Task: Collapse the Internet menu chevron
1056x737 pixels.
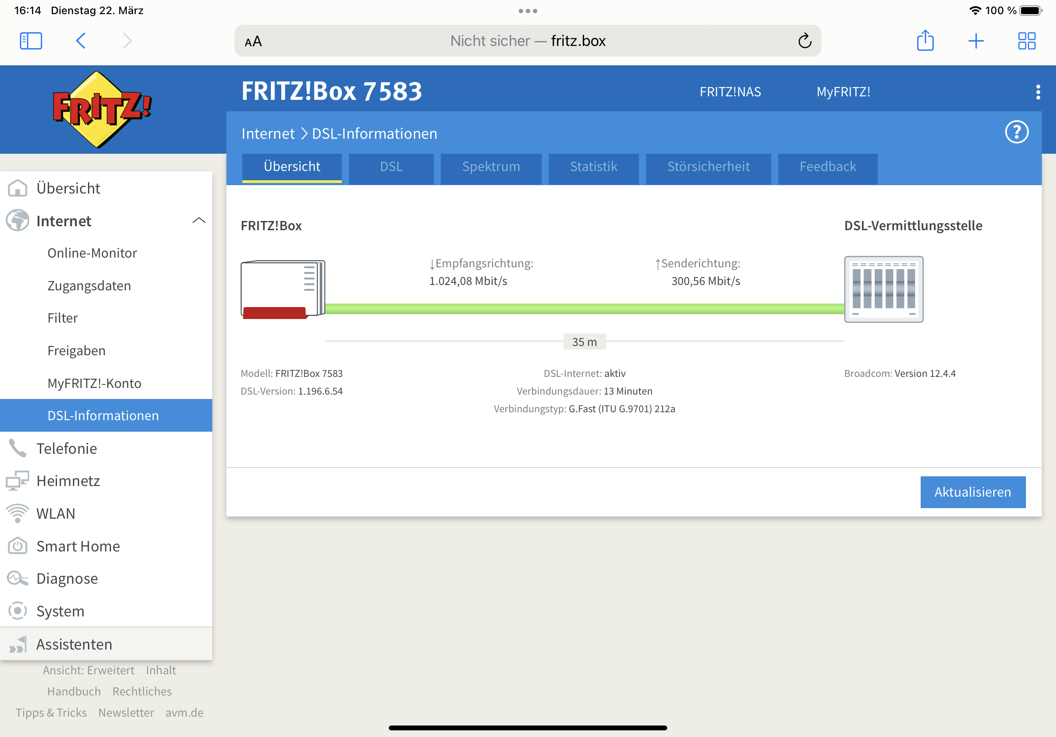Action: (x=198, y=221)
